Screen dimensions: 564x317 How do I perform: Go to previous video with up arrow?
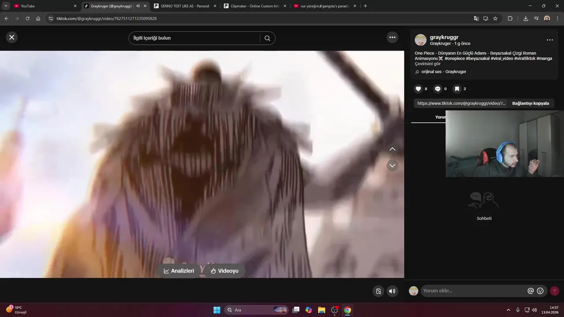tap(392, 149)
